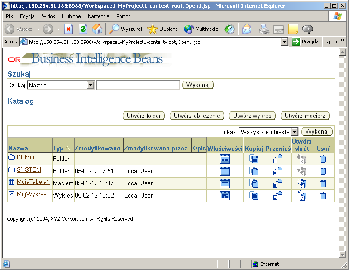Open the Wstecz back history dropdown
The height and width of the screenshot is (270, 349).
[x=38, y=29]
